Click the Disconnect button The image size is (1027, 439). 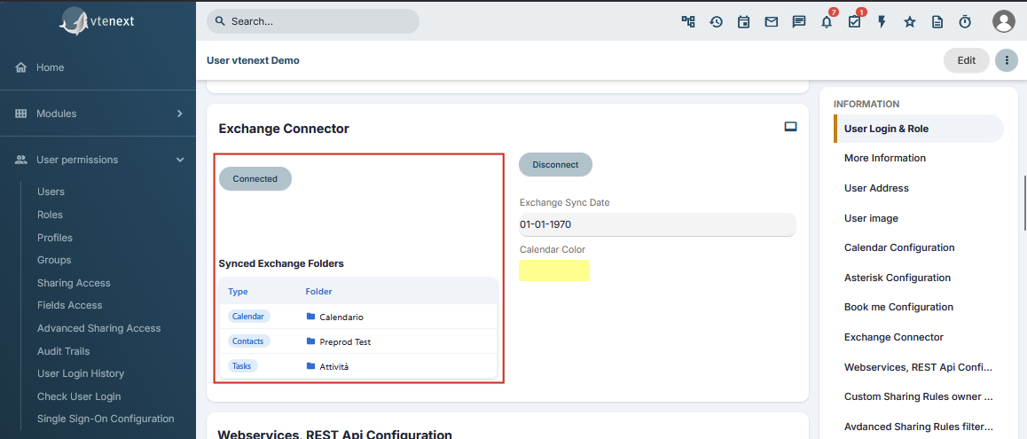(555, 164)
